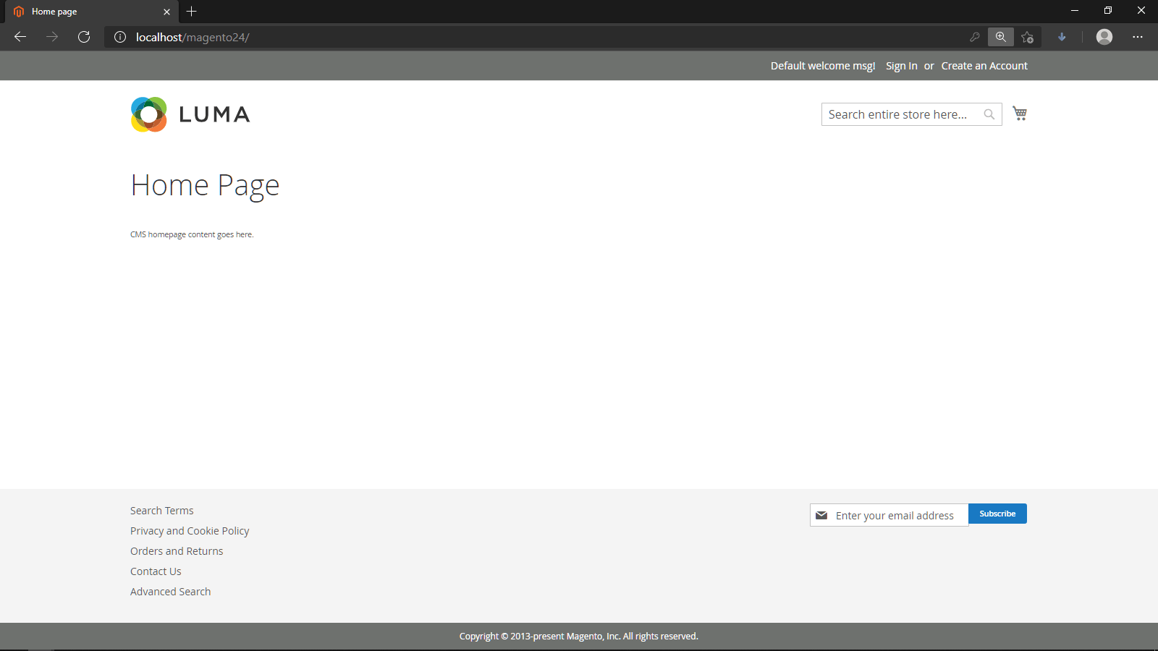Open the shopping cart
The height and width of the screenshot is (651, 1158).
(x=1020, y=114)
